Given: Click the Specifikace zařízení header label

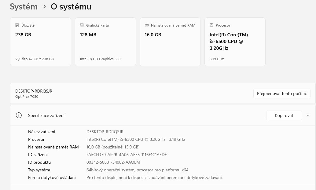Looking at the screenshot, I should point(46,115).
